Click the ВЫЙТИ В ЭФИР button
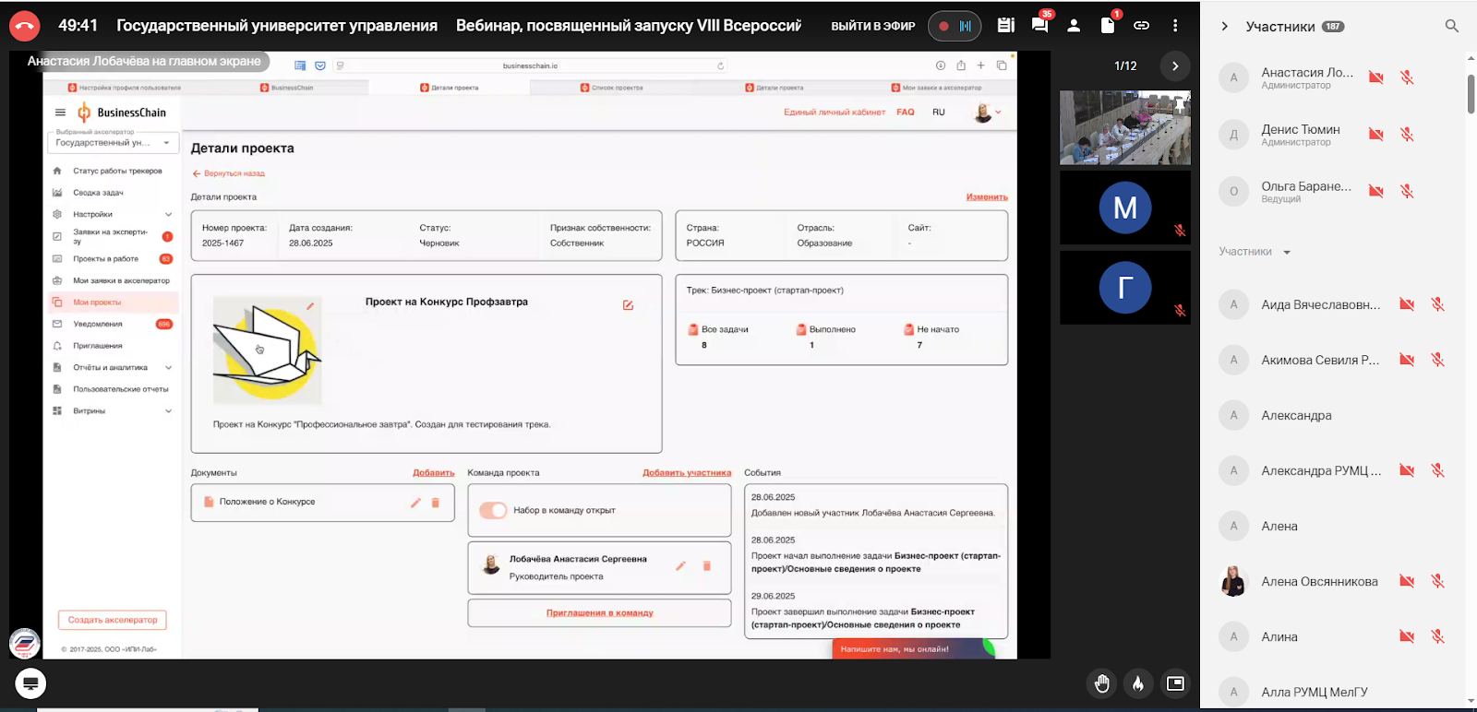Viewport: 1477px width, 712px height. pos(872,26)
